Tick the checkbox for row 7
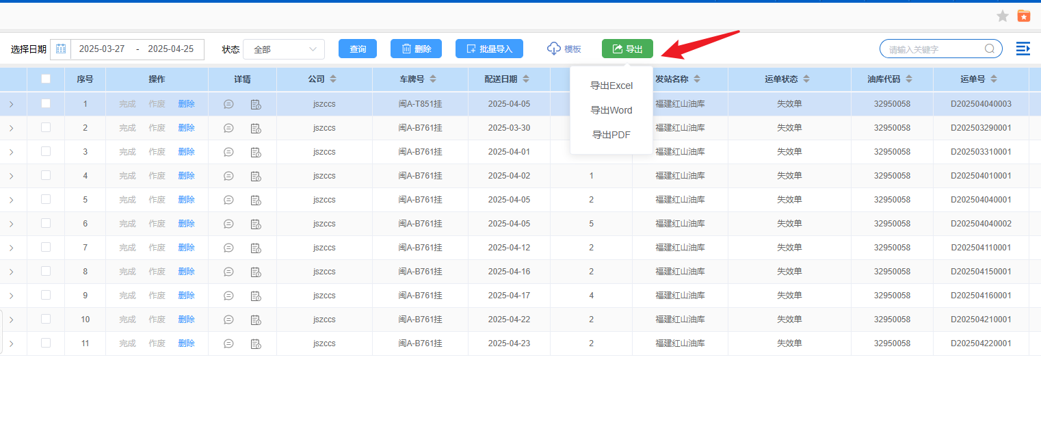 [46, 247]
